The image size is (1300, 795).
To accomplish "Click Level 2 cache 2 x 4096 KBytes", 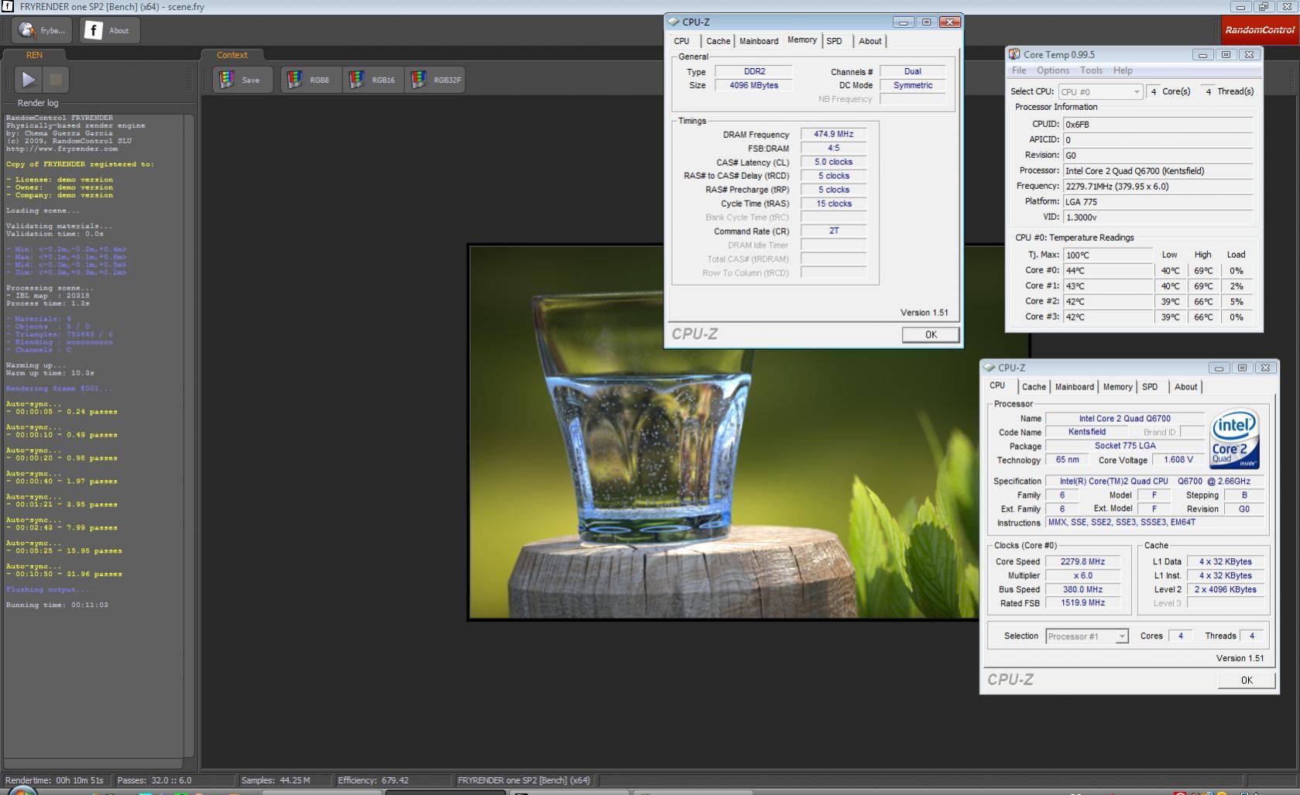I will 1225,590.
